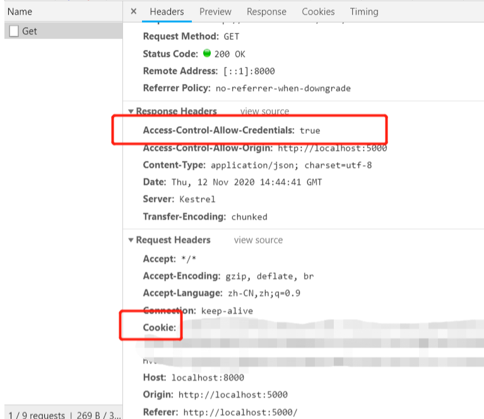Click the requests summary status bar
This screenshot has width=484, height=419.
click(x=61, y=415)
